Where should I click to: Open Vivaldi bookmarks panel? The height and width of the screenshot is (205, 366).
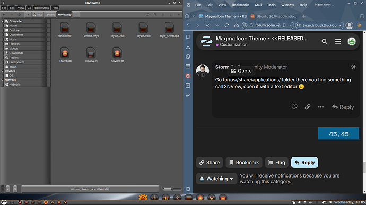(x=188, y=37)
